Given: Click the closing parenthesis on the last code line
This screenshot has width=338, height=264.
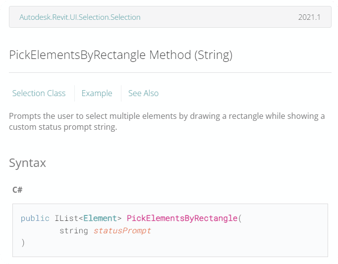Looking at the screenshot, I should 23,243.
